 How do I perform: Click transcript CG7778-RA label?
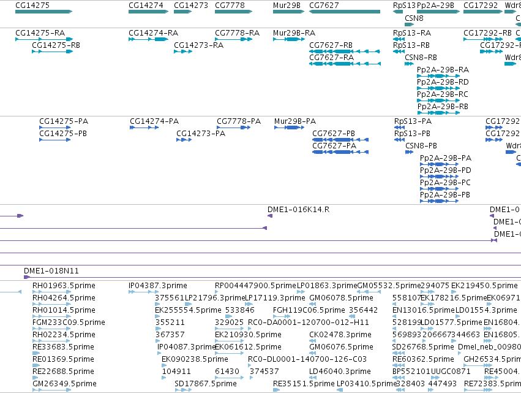click(238, 33)
